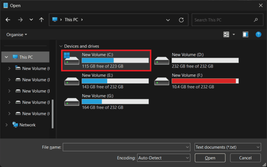The width and height of the screenshot is (267, 167).
Task: Click the Forward navigation arrow
Action: pyautogui.click(x=20, y=19)
